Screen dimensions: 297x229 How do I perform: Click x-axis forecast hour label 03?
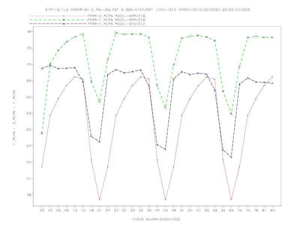50,210
